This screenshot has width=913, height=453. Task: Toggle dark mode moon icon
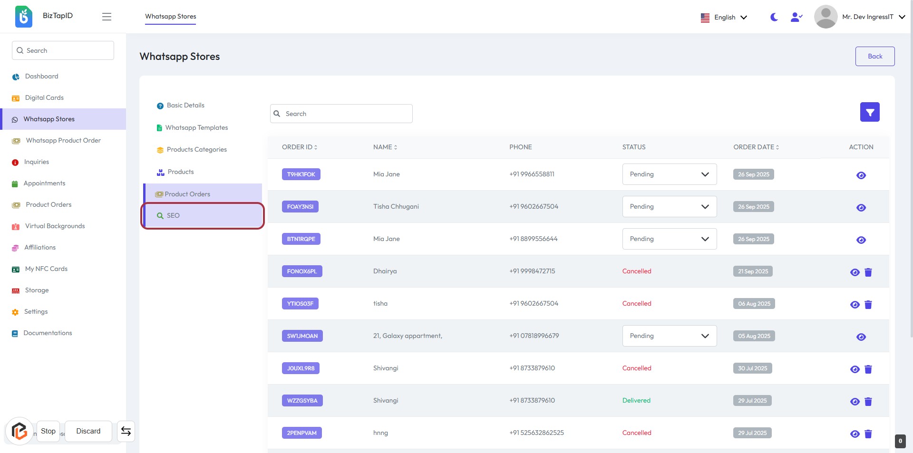click(x=774, y=17)
